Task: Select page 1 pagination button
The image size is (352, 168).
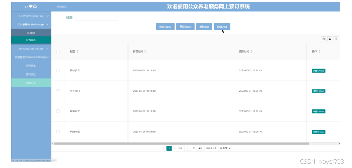Action: pyautogui.click(x=169, y=148)
